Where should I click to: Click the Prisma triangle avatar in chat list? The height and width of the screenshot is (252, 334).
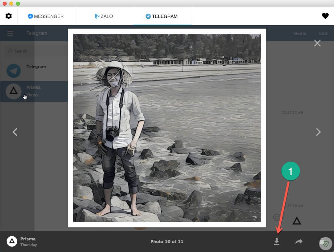click(x=14, y=91)
